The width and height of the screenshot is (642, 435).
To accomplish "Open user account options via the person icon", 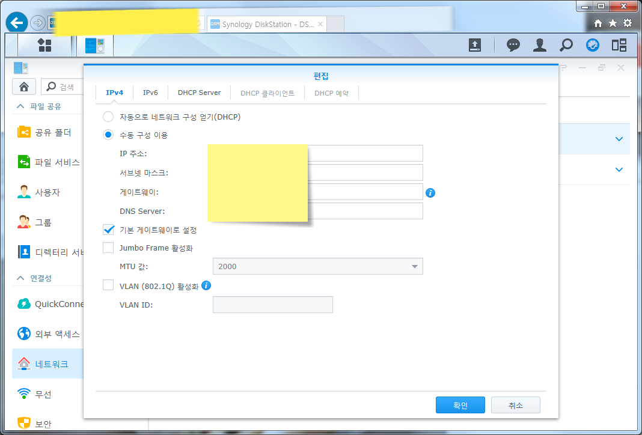I will pos(539,45).
